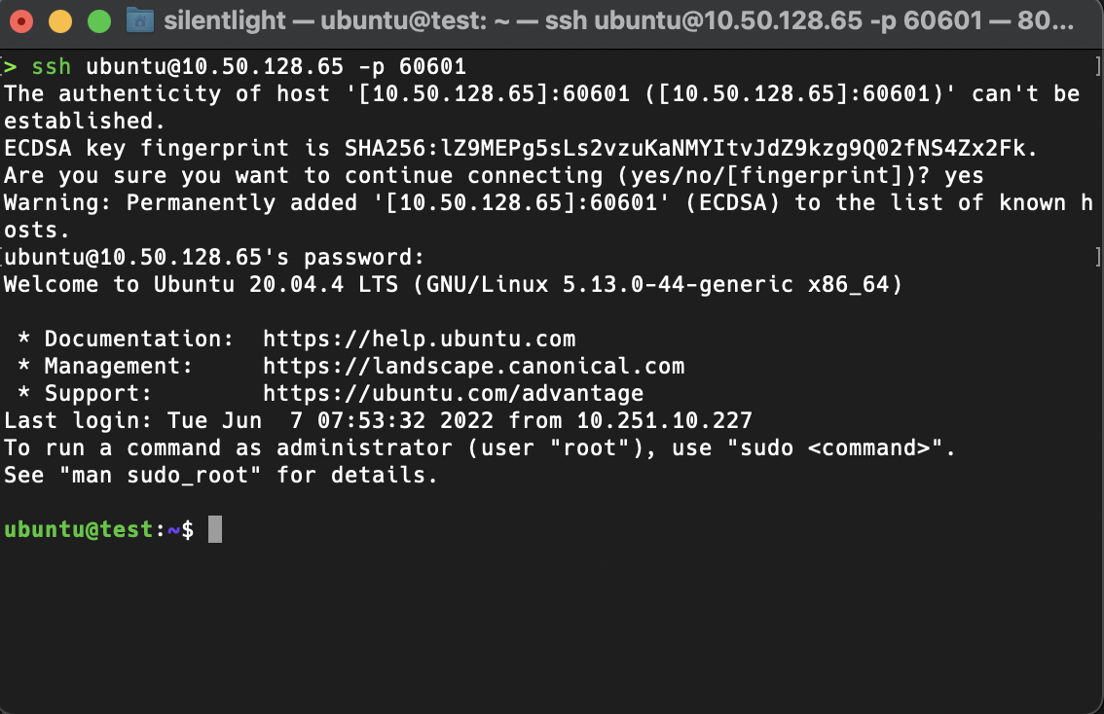Open the https://ubuntu.com/advantage support link
Viewport: 1104px width, 714px height.
click(x=454, y=393)
